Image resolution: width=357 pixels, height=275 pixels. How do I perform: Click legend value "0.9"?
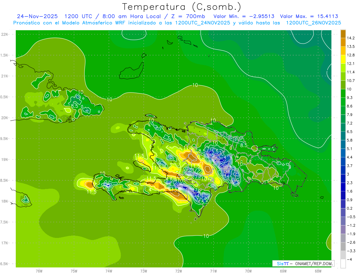tap(350, 200)
